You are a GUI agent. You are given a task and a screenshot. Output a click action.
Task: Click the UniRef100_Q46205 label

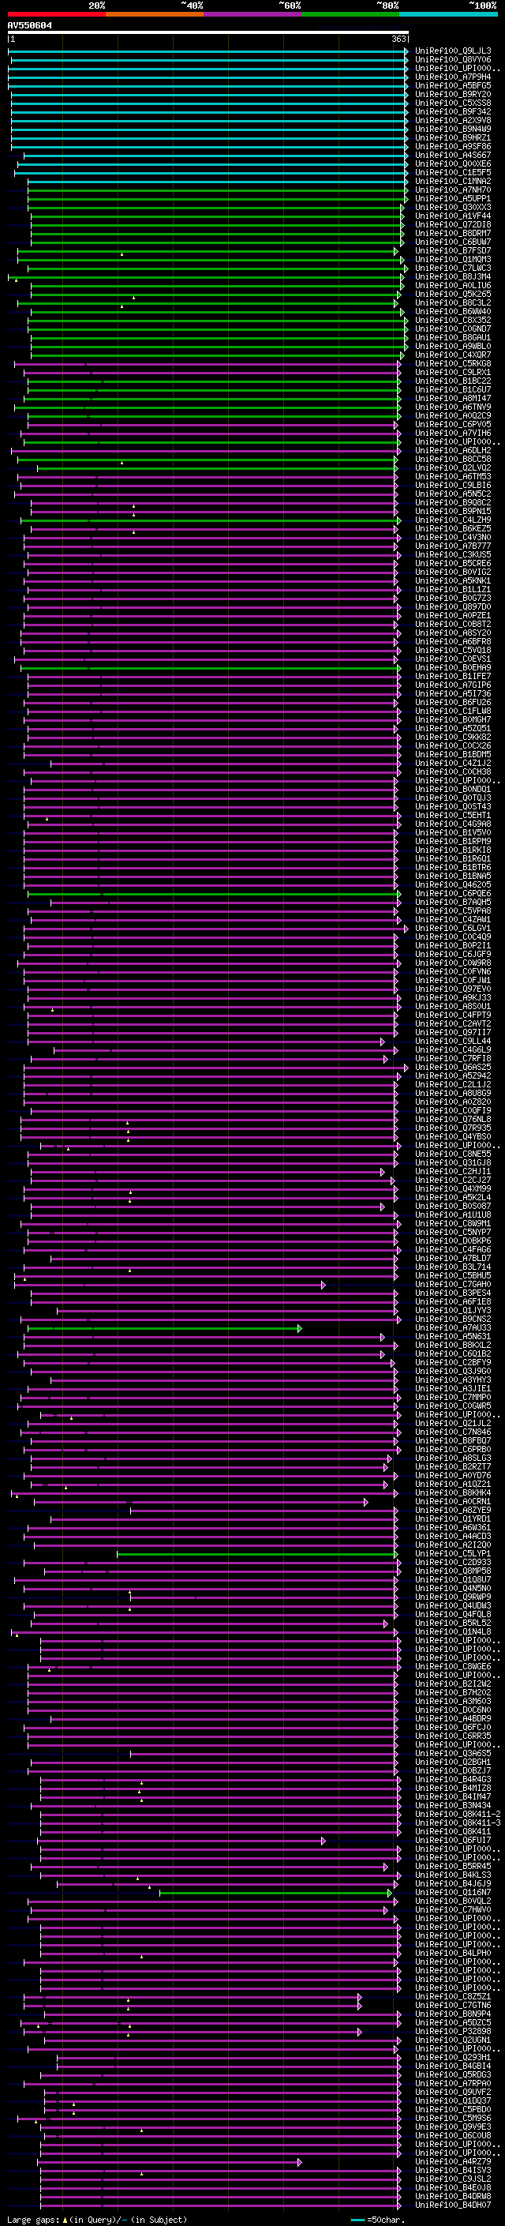tap(452, 885)
